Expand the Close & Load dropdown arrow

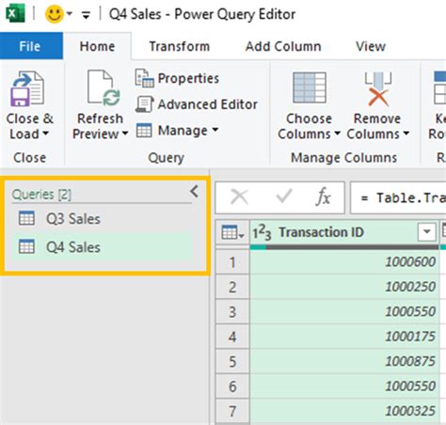(46, 134)
